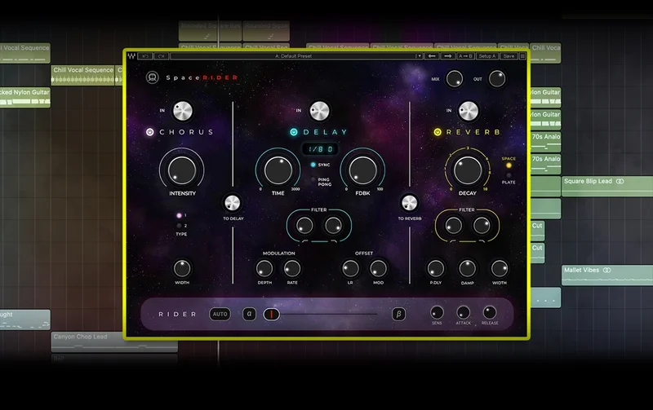Image resolution: width=653 pixels, height=410 pixels.
Task: Click the Offset MOD knob
Action: [x=378, y=269]
